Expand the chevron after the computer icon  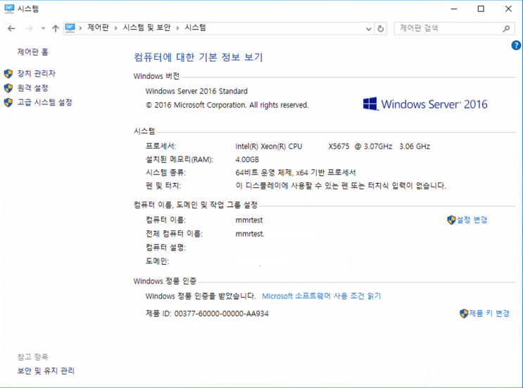[80, 28]
